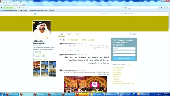Click the Change link beside Worldwide Trends

tap(128, 65)
